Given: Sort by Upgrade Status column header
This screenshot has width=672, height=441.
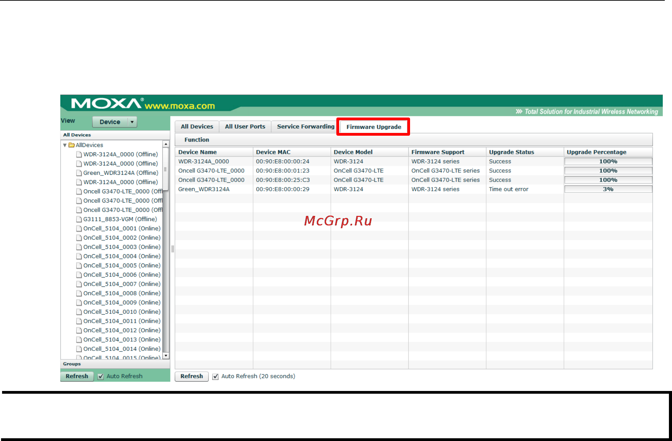Looking at the screenshot, I should [x=525, y=152].
